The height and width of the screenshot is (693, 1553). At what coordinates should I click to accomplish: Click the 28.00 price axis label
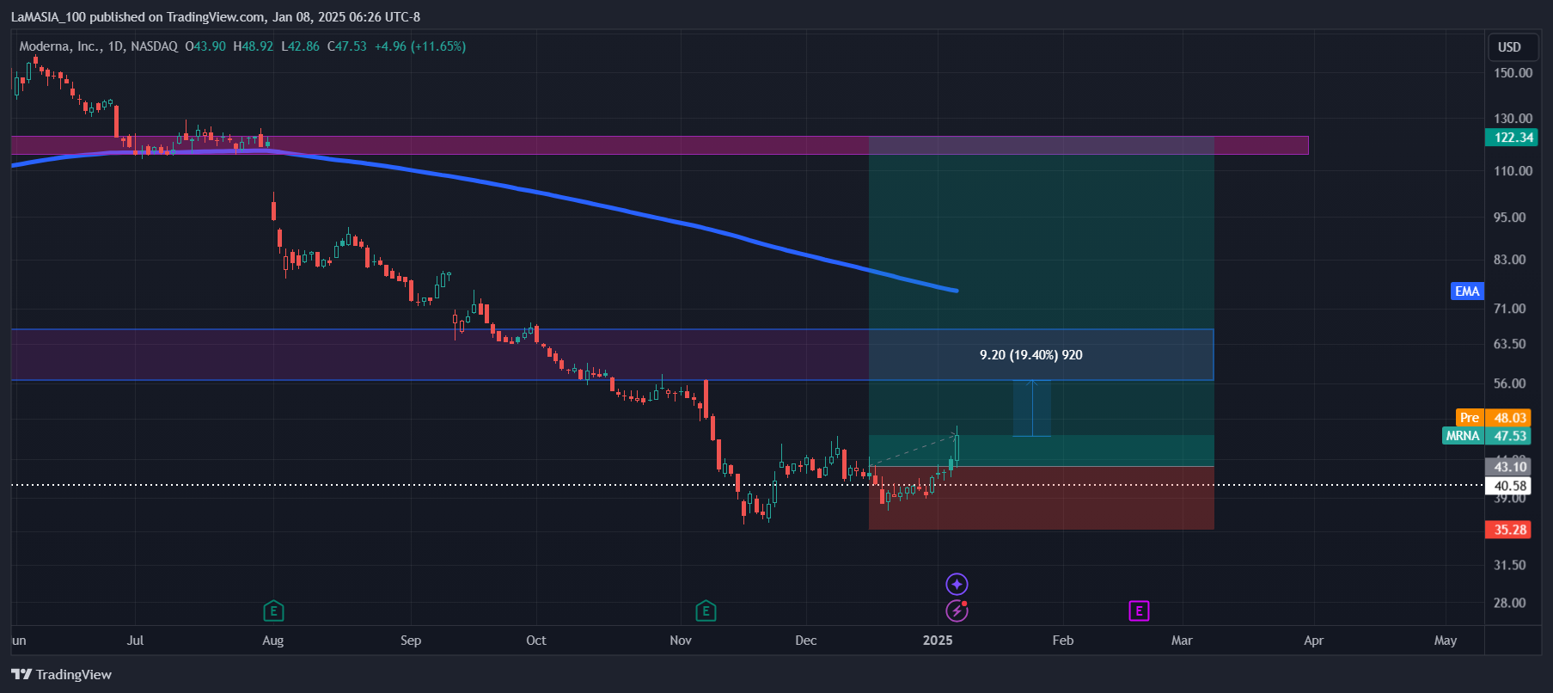point(1510,603)
